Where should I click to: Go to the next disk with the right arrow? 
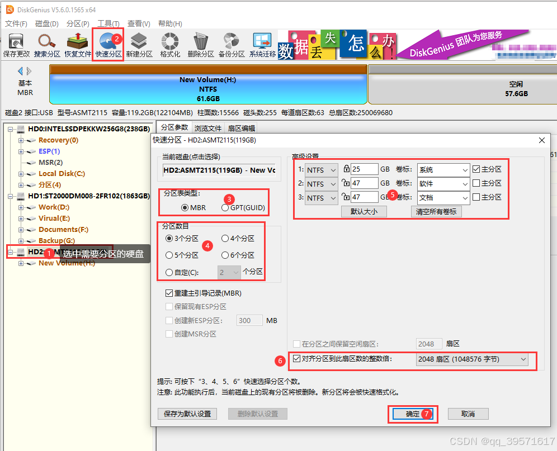29,71
